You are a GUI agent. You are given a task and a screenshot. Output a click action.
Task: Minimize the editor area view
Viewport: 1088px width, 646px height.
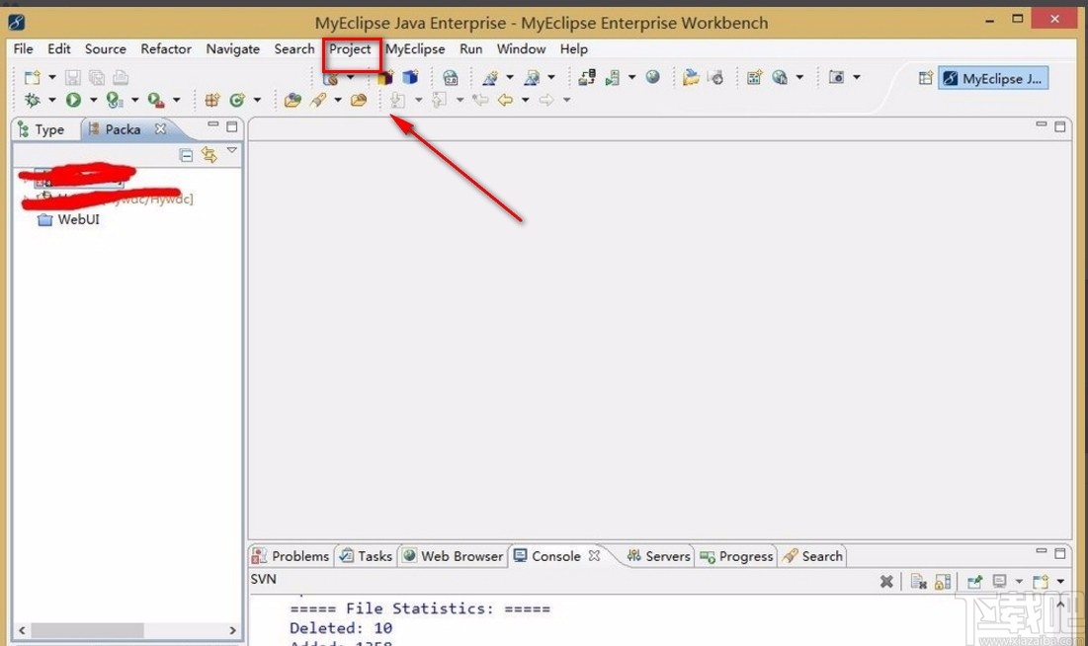click(1041, 124)
